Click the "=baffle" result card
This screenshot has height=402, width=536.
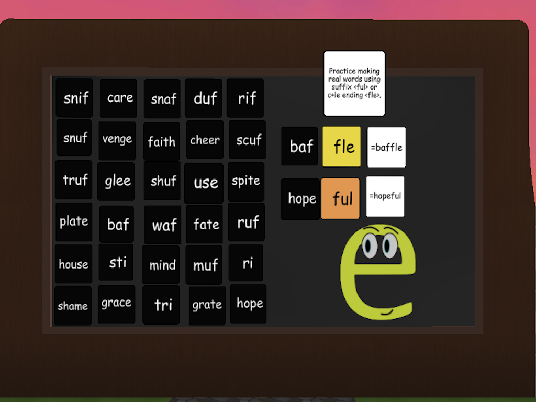click(x=386, y=147)
